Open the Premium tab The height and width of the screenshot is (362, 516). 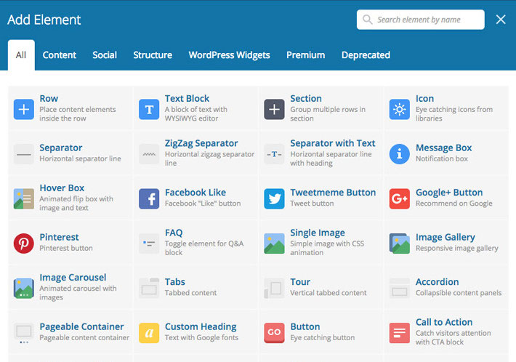tap(305, 55)
